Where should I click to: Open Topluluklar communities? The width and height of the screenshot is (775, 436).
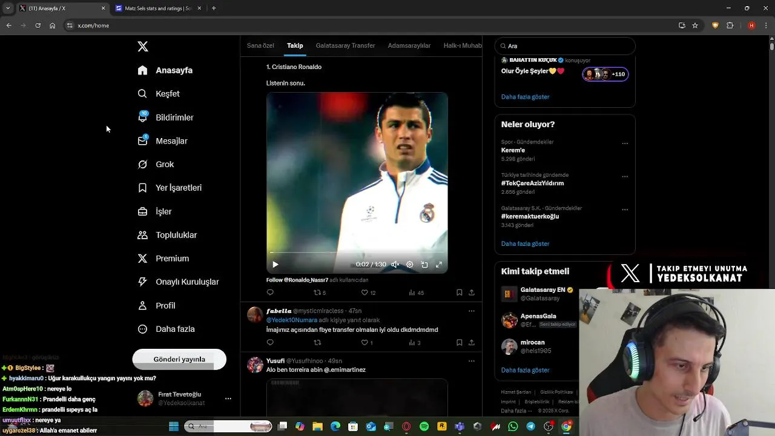(167, 235)
